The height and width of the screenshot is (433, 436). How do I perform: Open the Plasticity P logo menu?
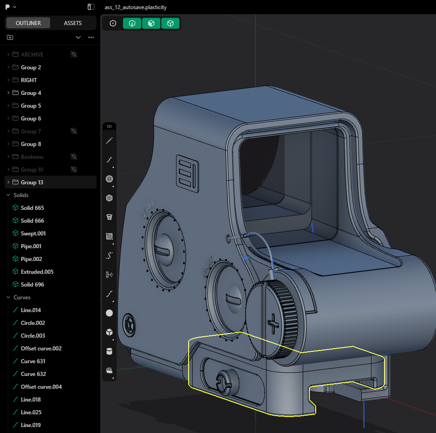(7, 7)
